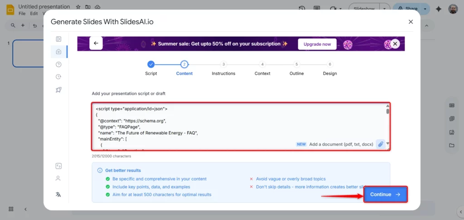Click the Upgrade now button
The height and width of the screenshot is (220, 464).
tap(317, 44)
